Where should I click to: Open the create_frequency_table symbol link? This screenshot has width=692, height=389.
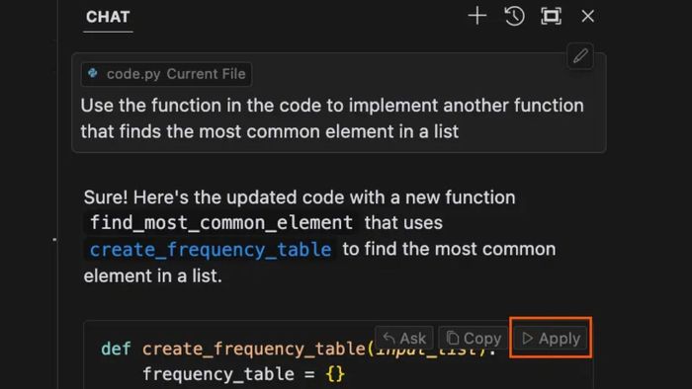[211, 250]
